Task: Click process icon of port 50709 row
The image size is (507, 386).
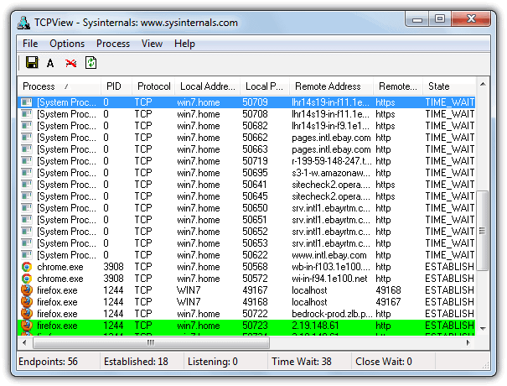Action: point(27,102)
